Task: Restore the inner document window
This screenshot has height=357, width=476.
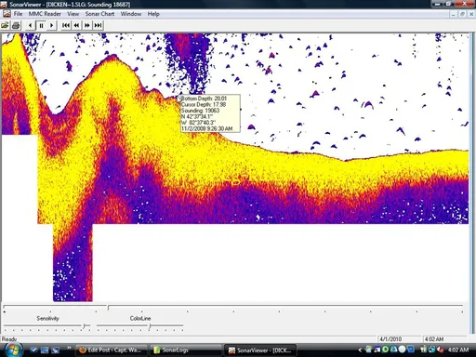Action: [x=462, y=14]
